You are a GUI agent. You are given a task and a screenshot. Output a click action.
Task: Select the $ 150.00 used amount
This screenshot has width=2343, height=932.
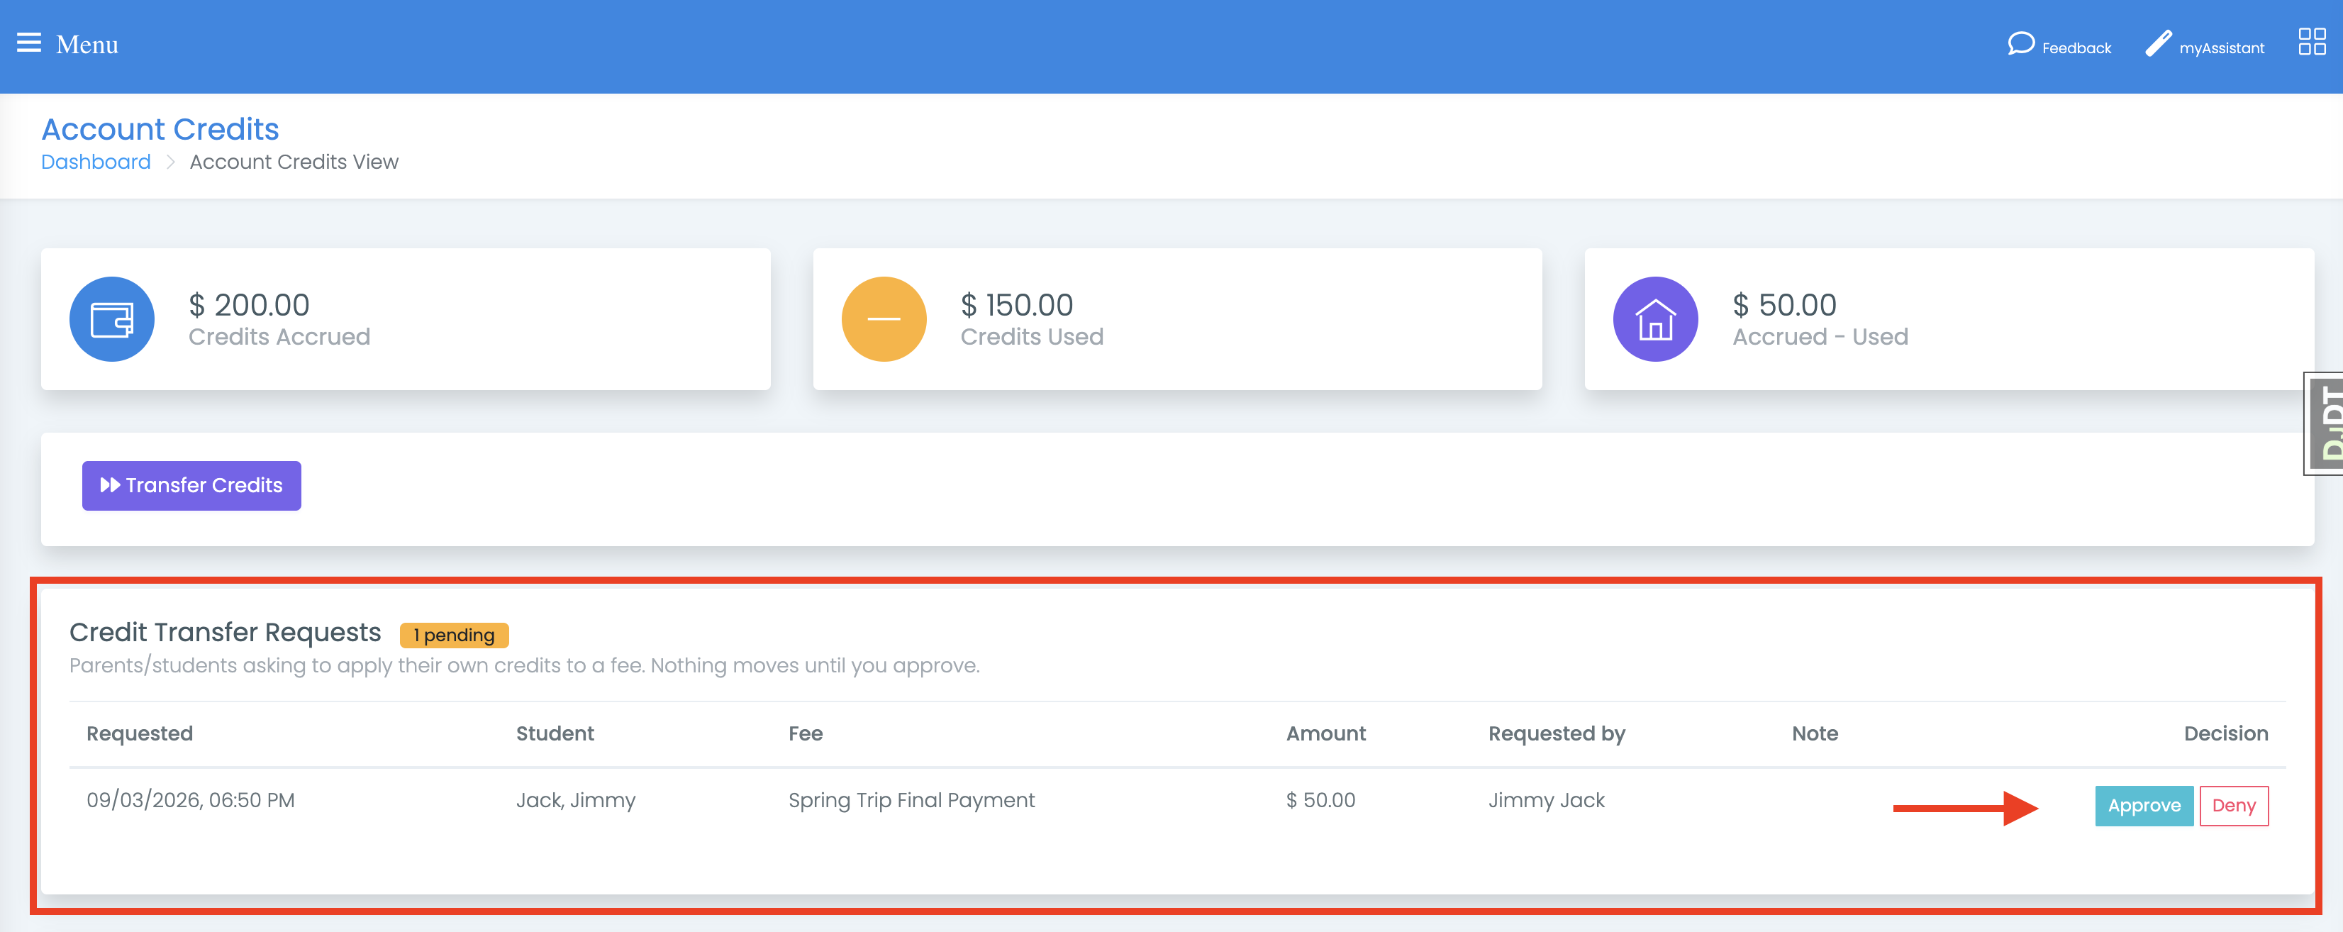[1017, 305]
